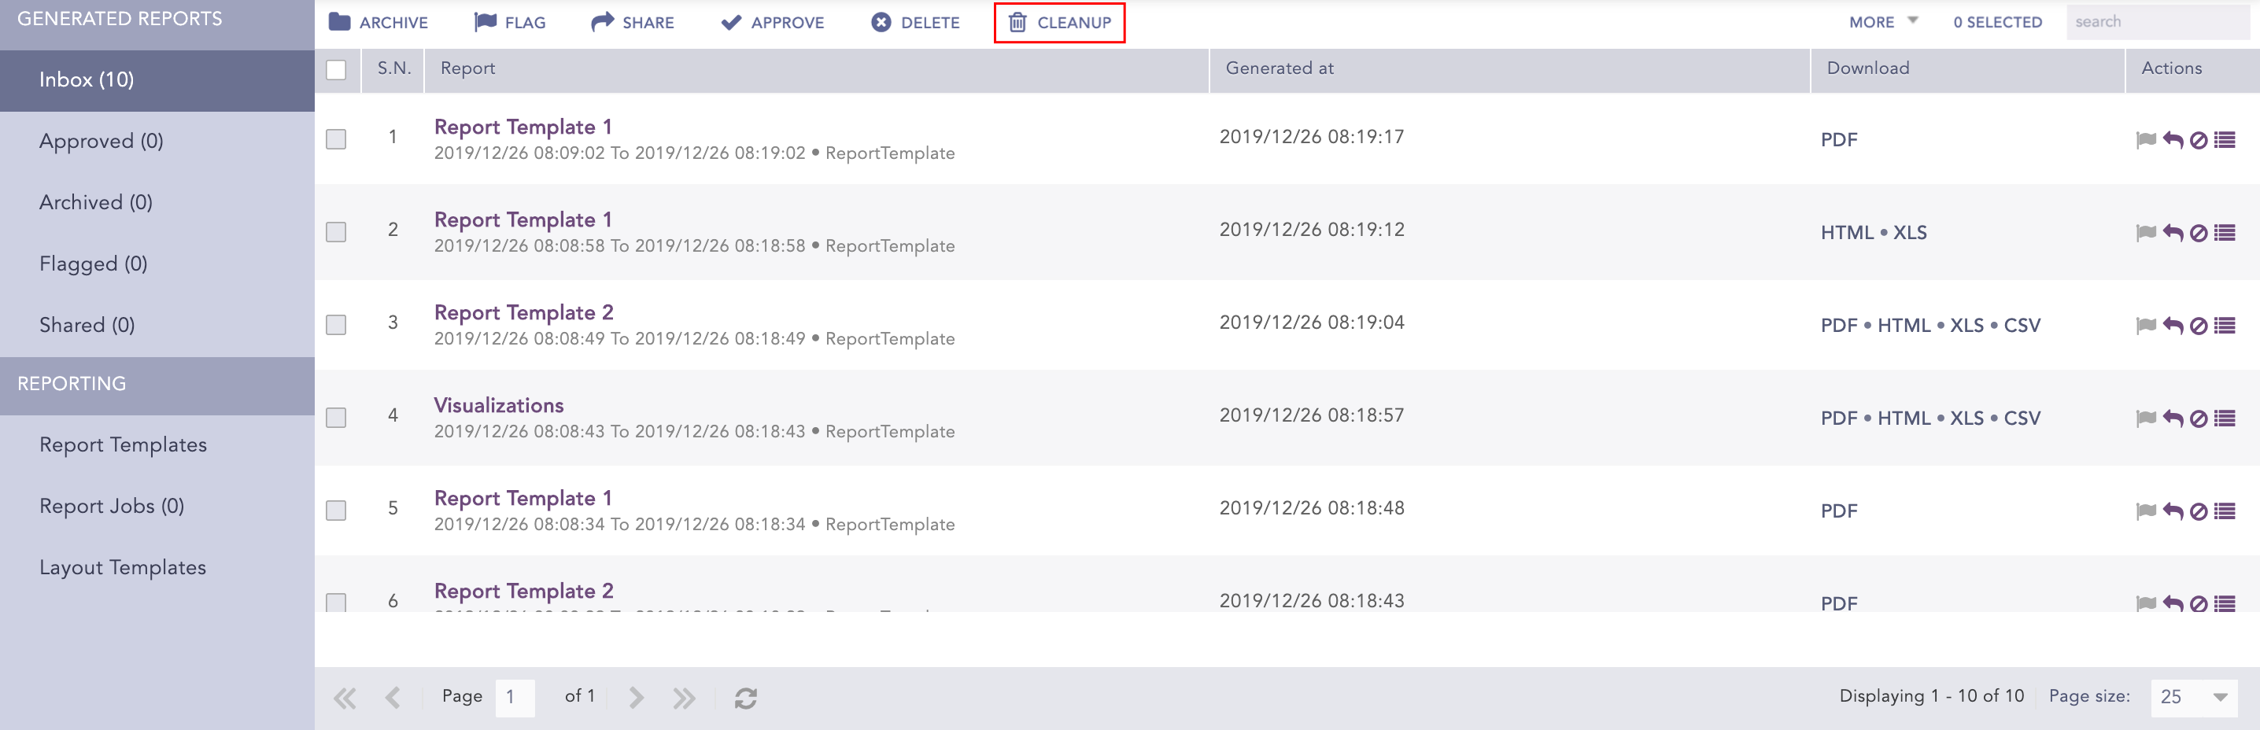
Task: Switch to the Approved folder
Action: tap(100, 140)
